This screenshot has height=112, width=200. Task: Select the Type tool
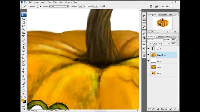pyautogui.click(x=23, y=72)
